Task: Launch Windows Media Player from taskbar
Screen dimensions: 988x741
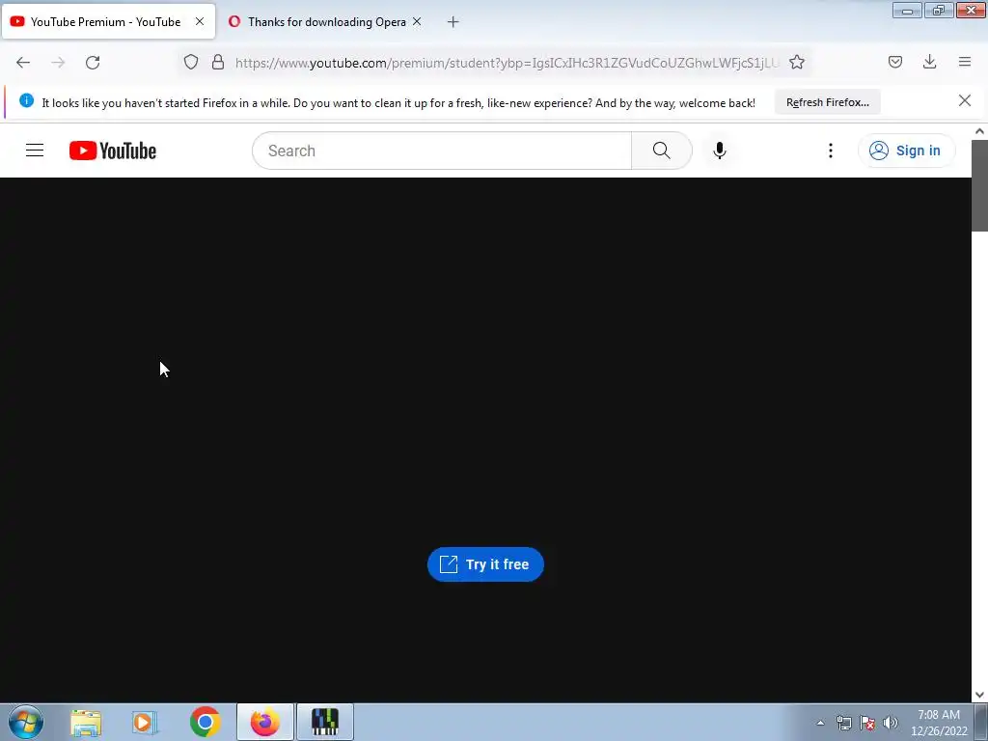Action: click(145, 723)
